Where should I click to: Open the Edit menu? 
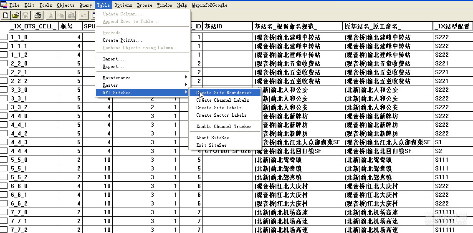pos(29,5)
